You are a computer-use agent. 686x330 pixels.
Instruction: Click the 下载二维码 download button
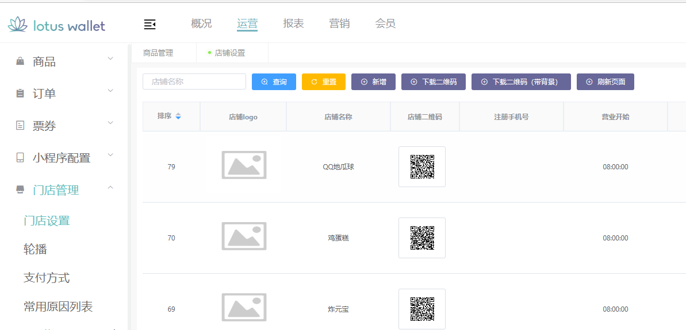click(434, 82)
